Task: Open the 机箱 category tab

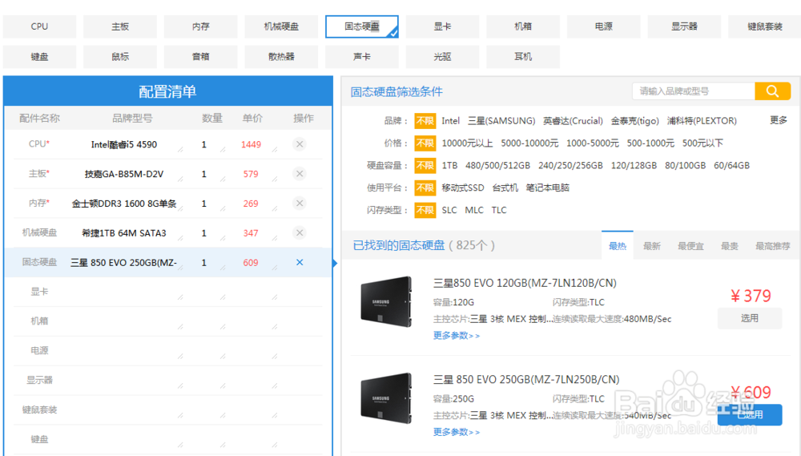Action: 523,26
